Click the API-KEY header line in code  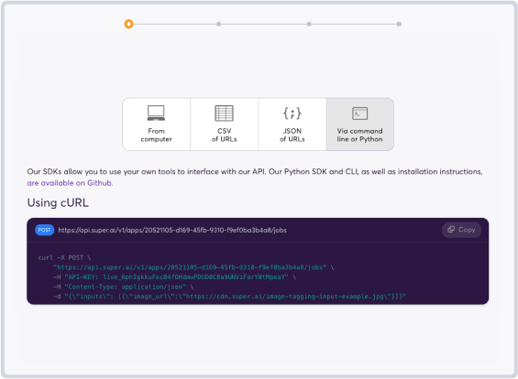click(174, 277)
